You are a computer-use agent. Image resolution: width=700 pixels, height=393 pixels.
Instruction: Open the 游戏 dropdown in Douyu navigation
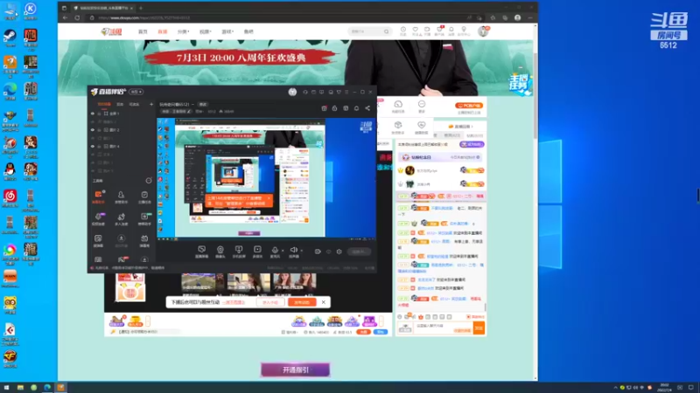click(227, 31)
